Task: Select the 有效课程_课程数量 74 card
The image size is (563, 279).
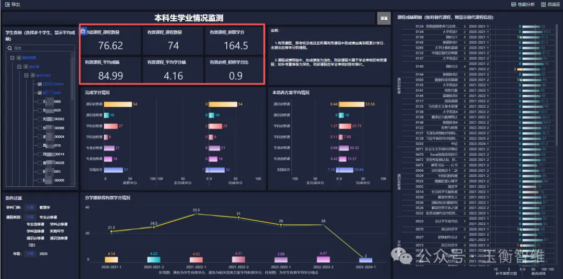Action: [x=173, y=41]
